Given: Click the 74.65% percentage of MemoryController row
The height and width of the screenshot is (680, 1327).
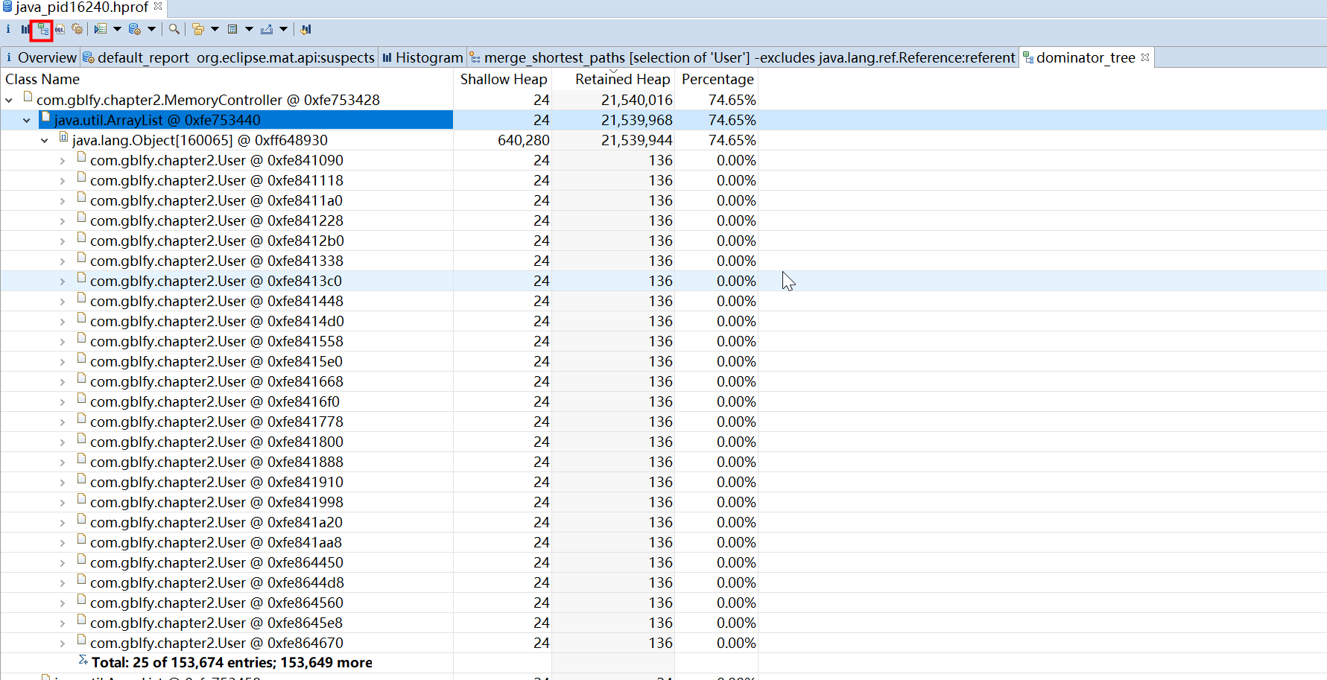Looking at the screenshot, I should [732, 100].
